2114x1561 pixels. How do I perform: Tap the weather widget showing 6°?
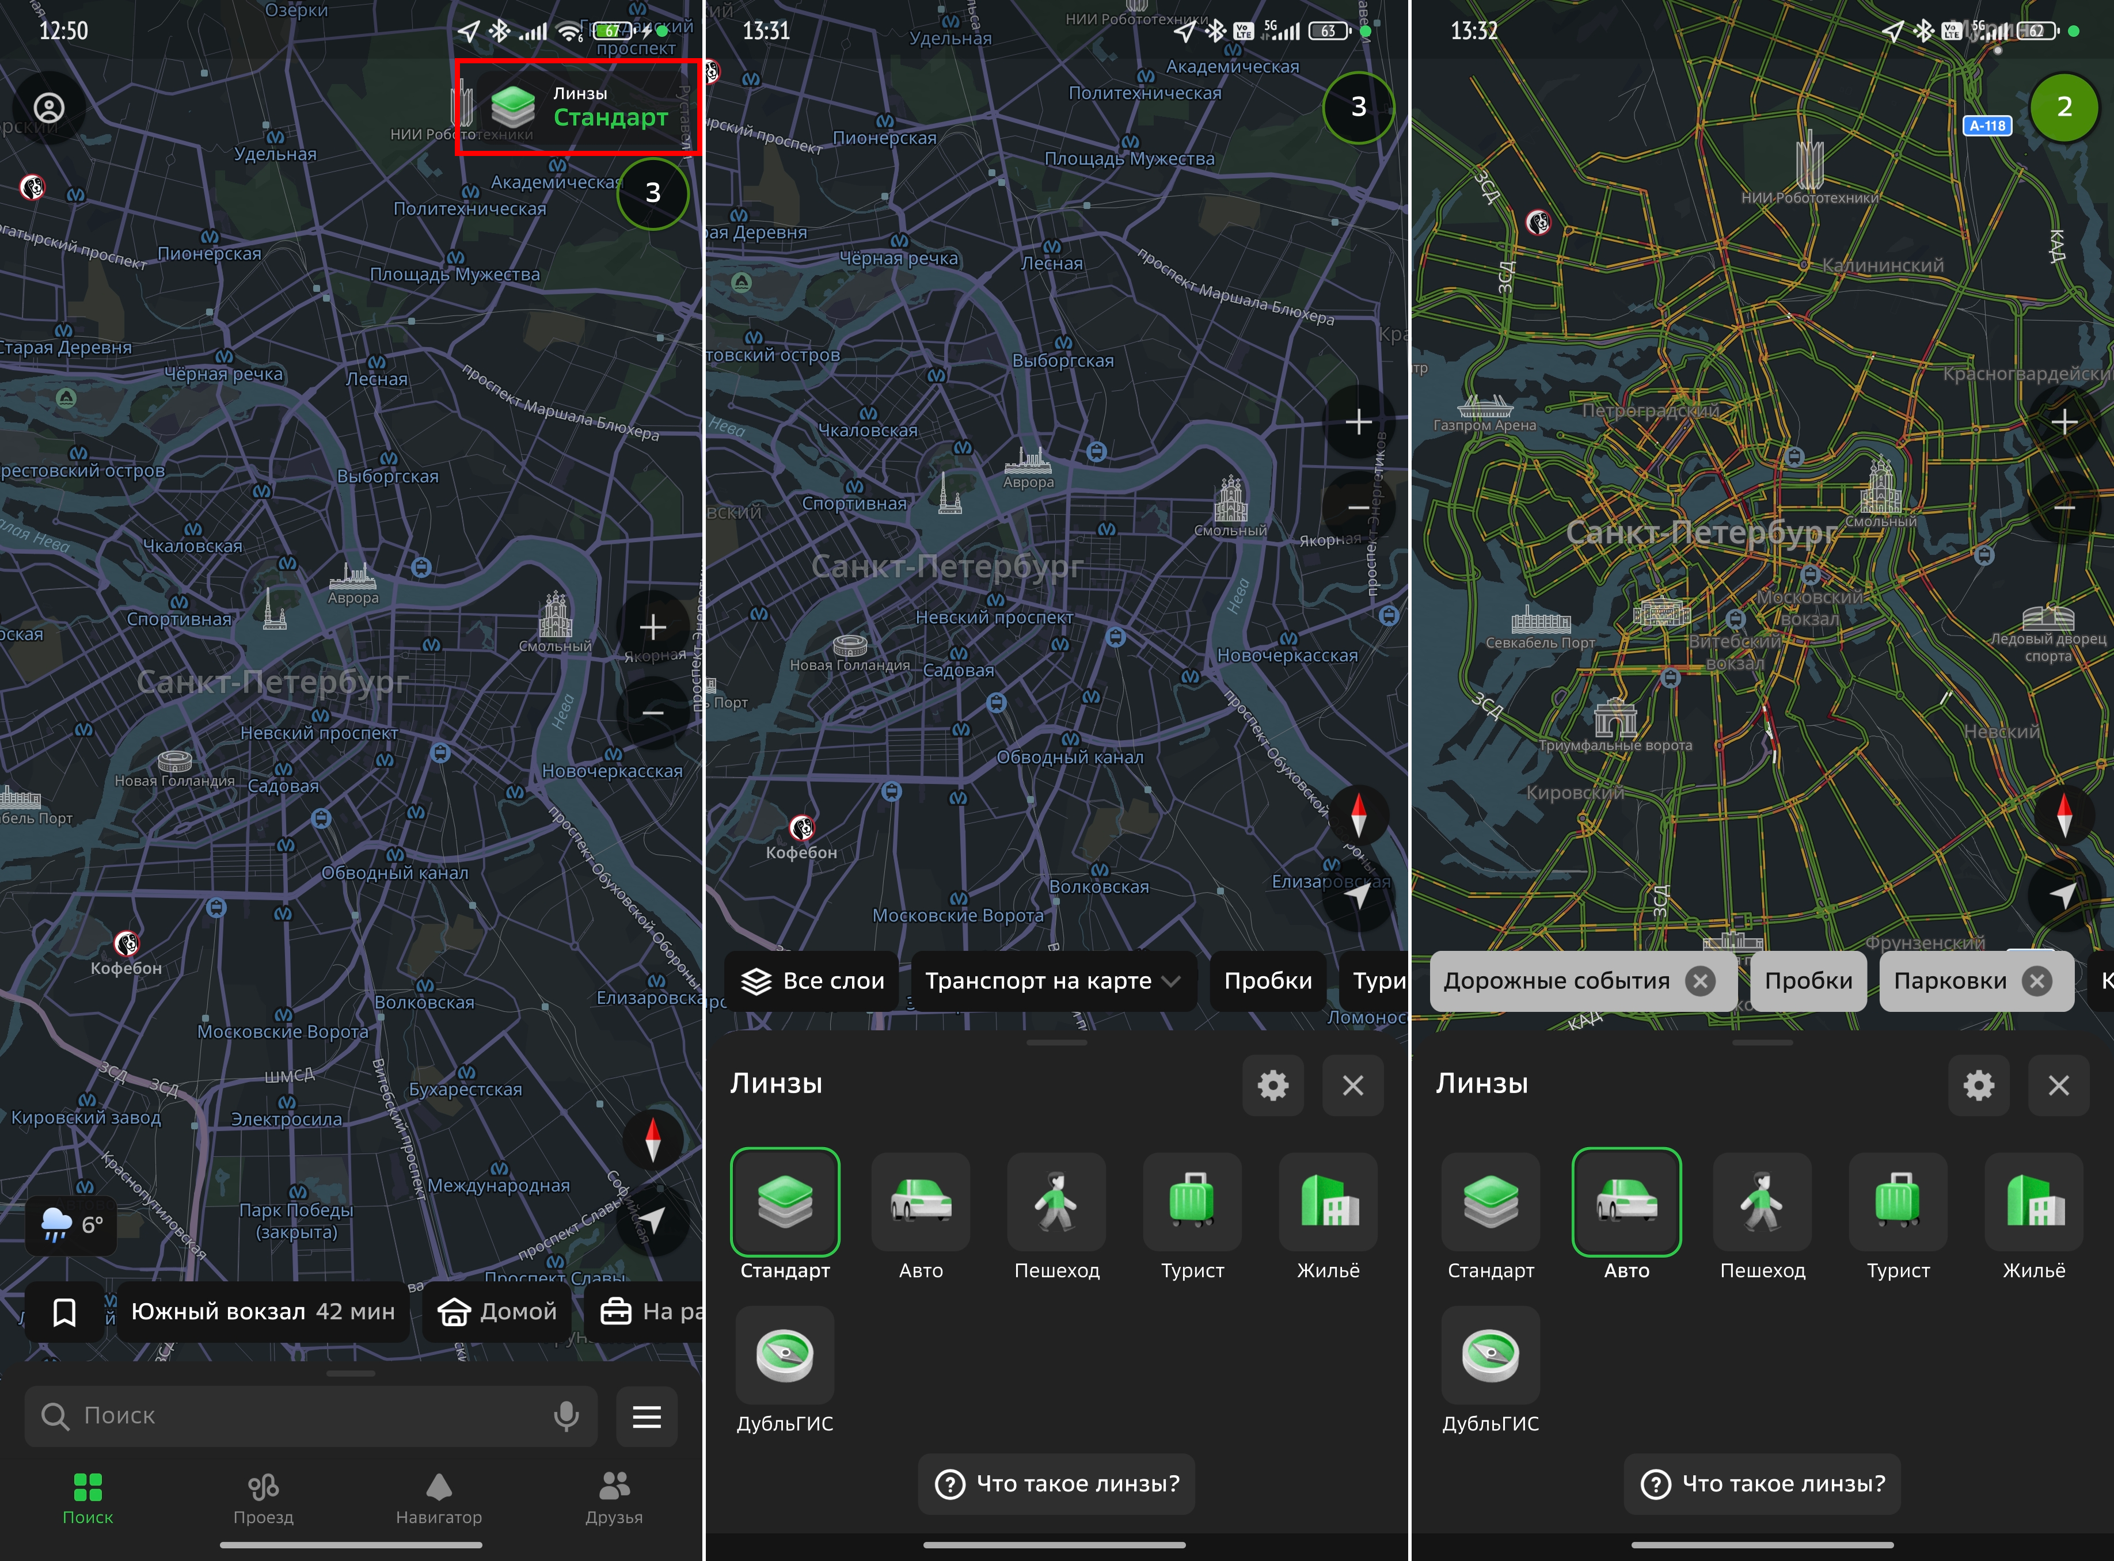[72, 1225]
